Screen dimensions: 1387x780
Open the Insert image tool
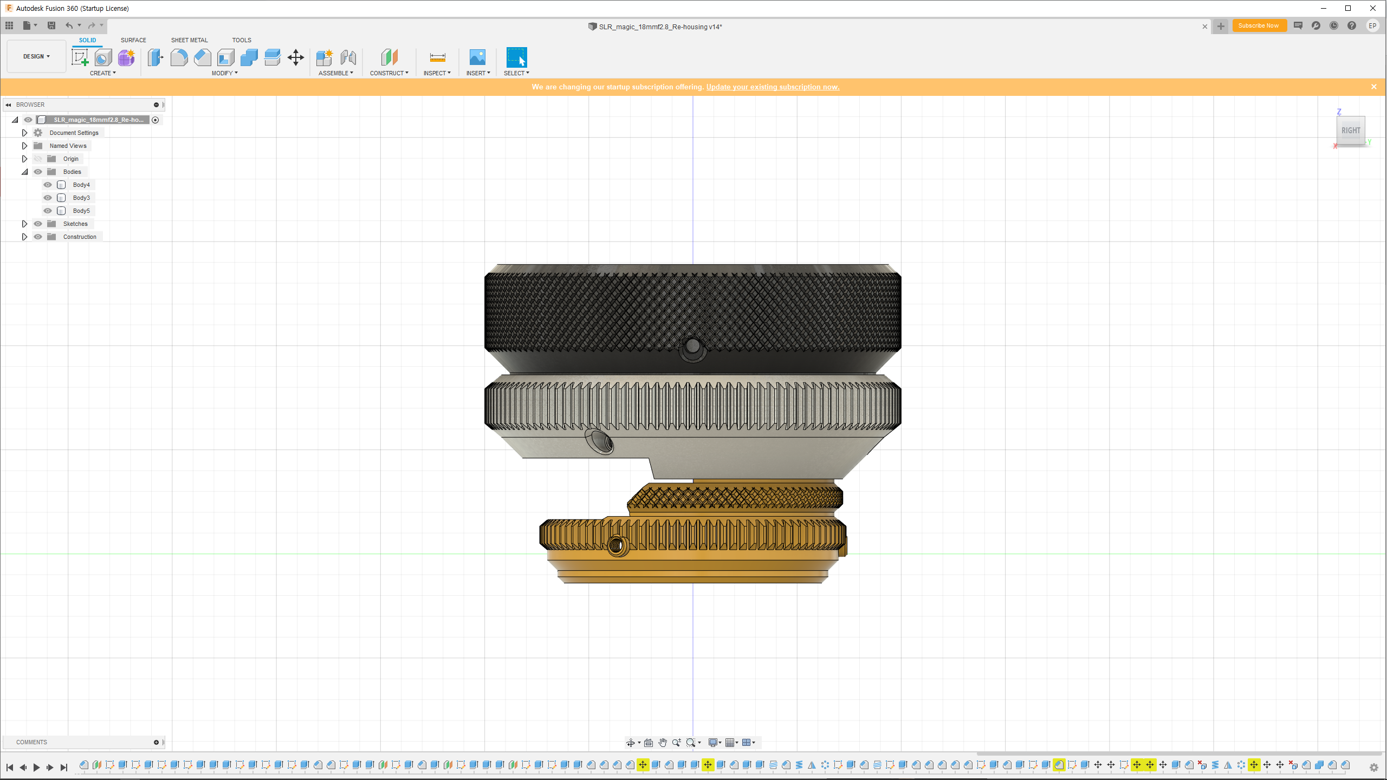click(477, 57)
